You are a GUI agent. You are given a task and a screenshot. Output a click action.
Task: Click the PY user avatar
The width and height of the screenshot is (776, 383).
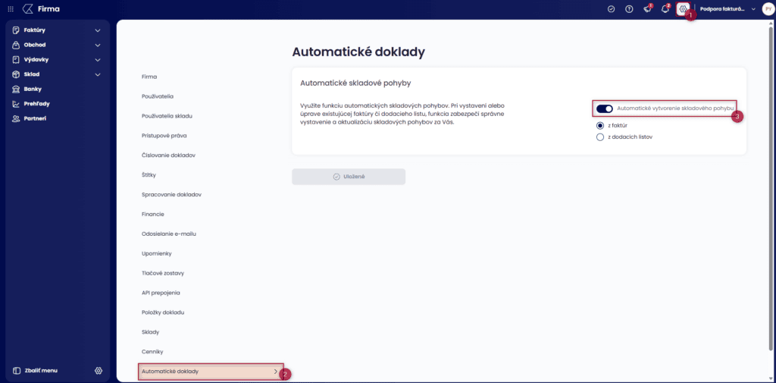767,9
